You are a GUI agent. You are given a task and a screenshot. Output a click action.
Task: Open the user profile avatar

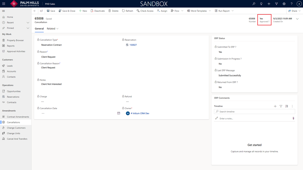click(299, 4)
